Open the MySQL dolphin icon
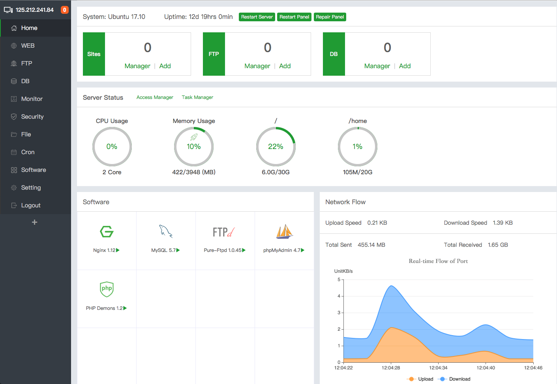 click(166, 231)
